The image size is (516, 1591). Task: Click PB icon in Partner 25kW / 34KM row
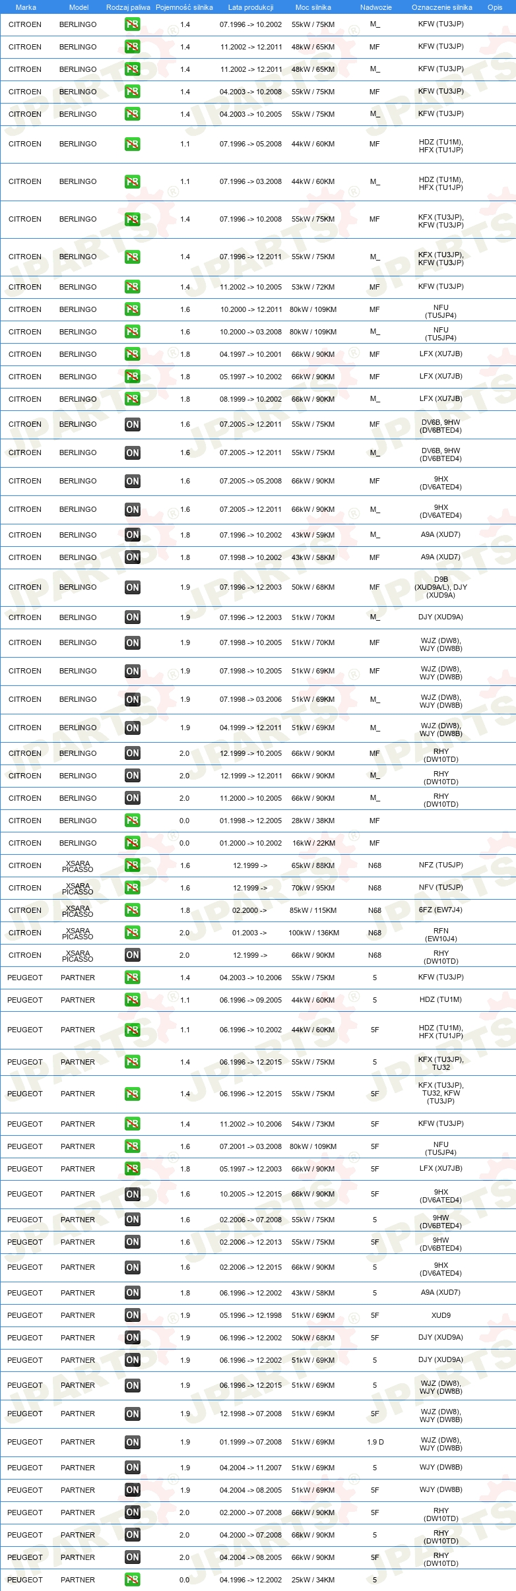point(133,1580)
